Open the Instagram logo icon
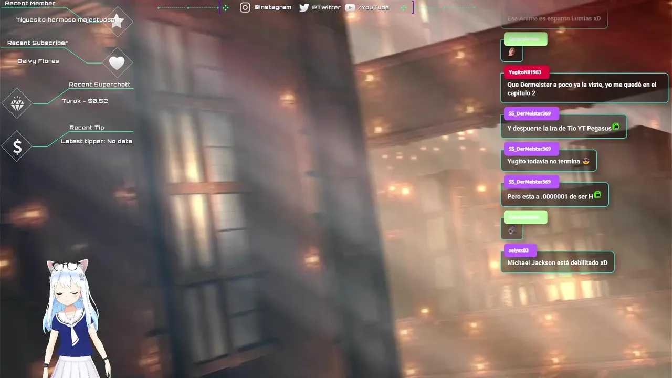The height and width of the screenshot is (378, 672). coord(245,7)
